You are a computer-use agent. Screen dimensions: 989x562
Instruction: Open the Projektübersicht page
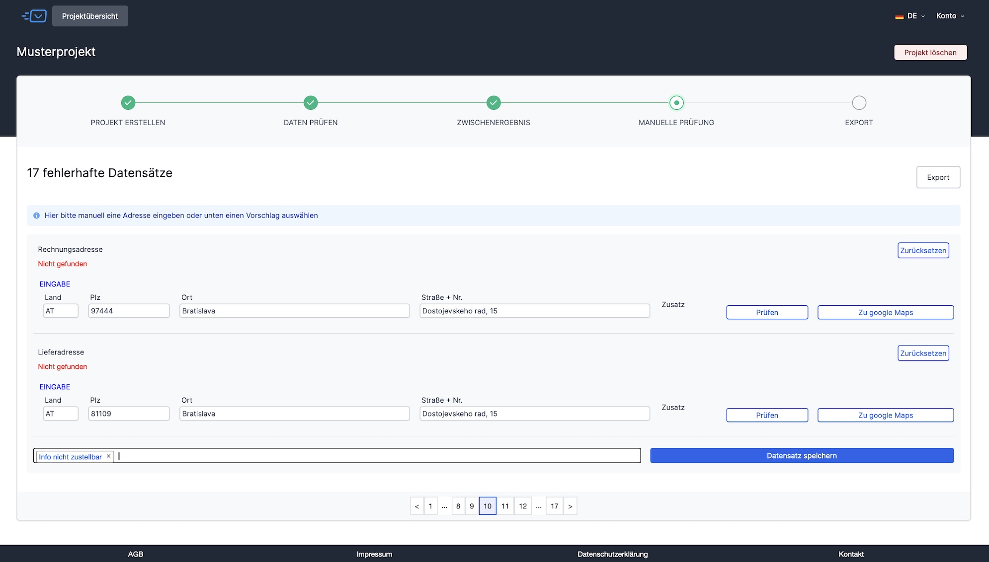[90, 16]
